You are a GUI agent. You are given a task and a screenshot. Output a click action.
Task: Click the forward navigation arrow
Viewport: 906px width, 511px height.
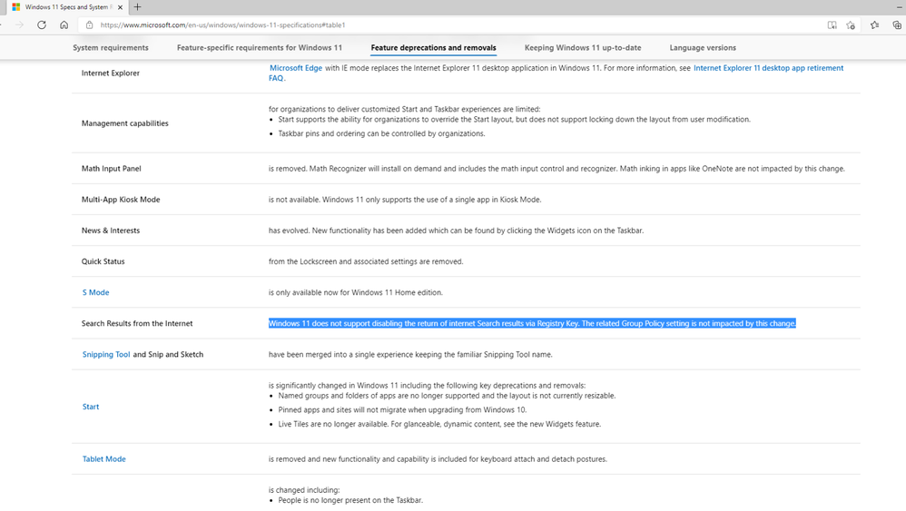point(20,25)
